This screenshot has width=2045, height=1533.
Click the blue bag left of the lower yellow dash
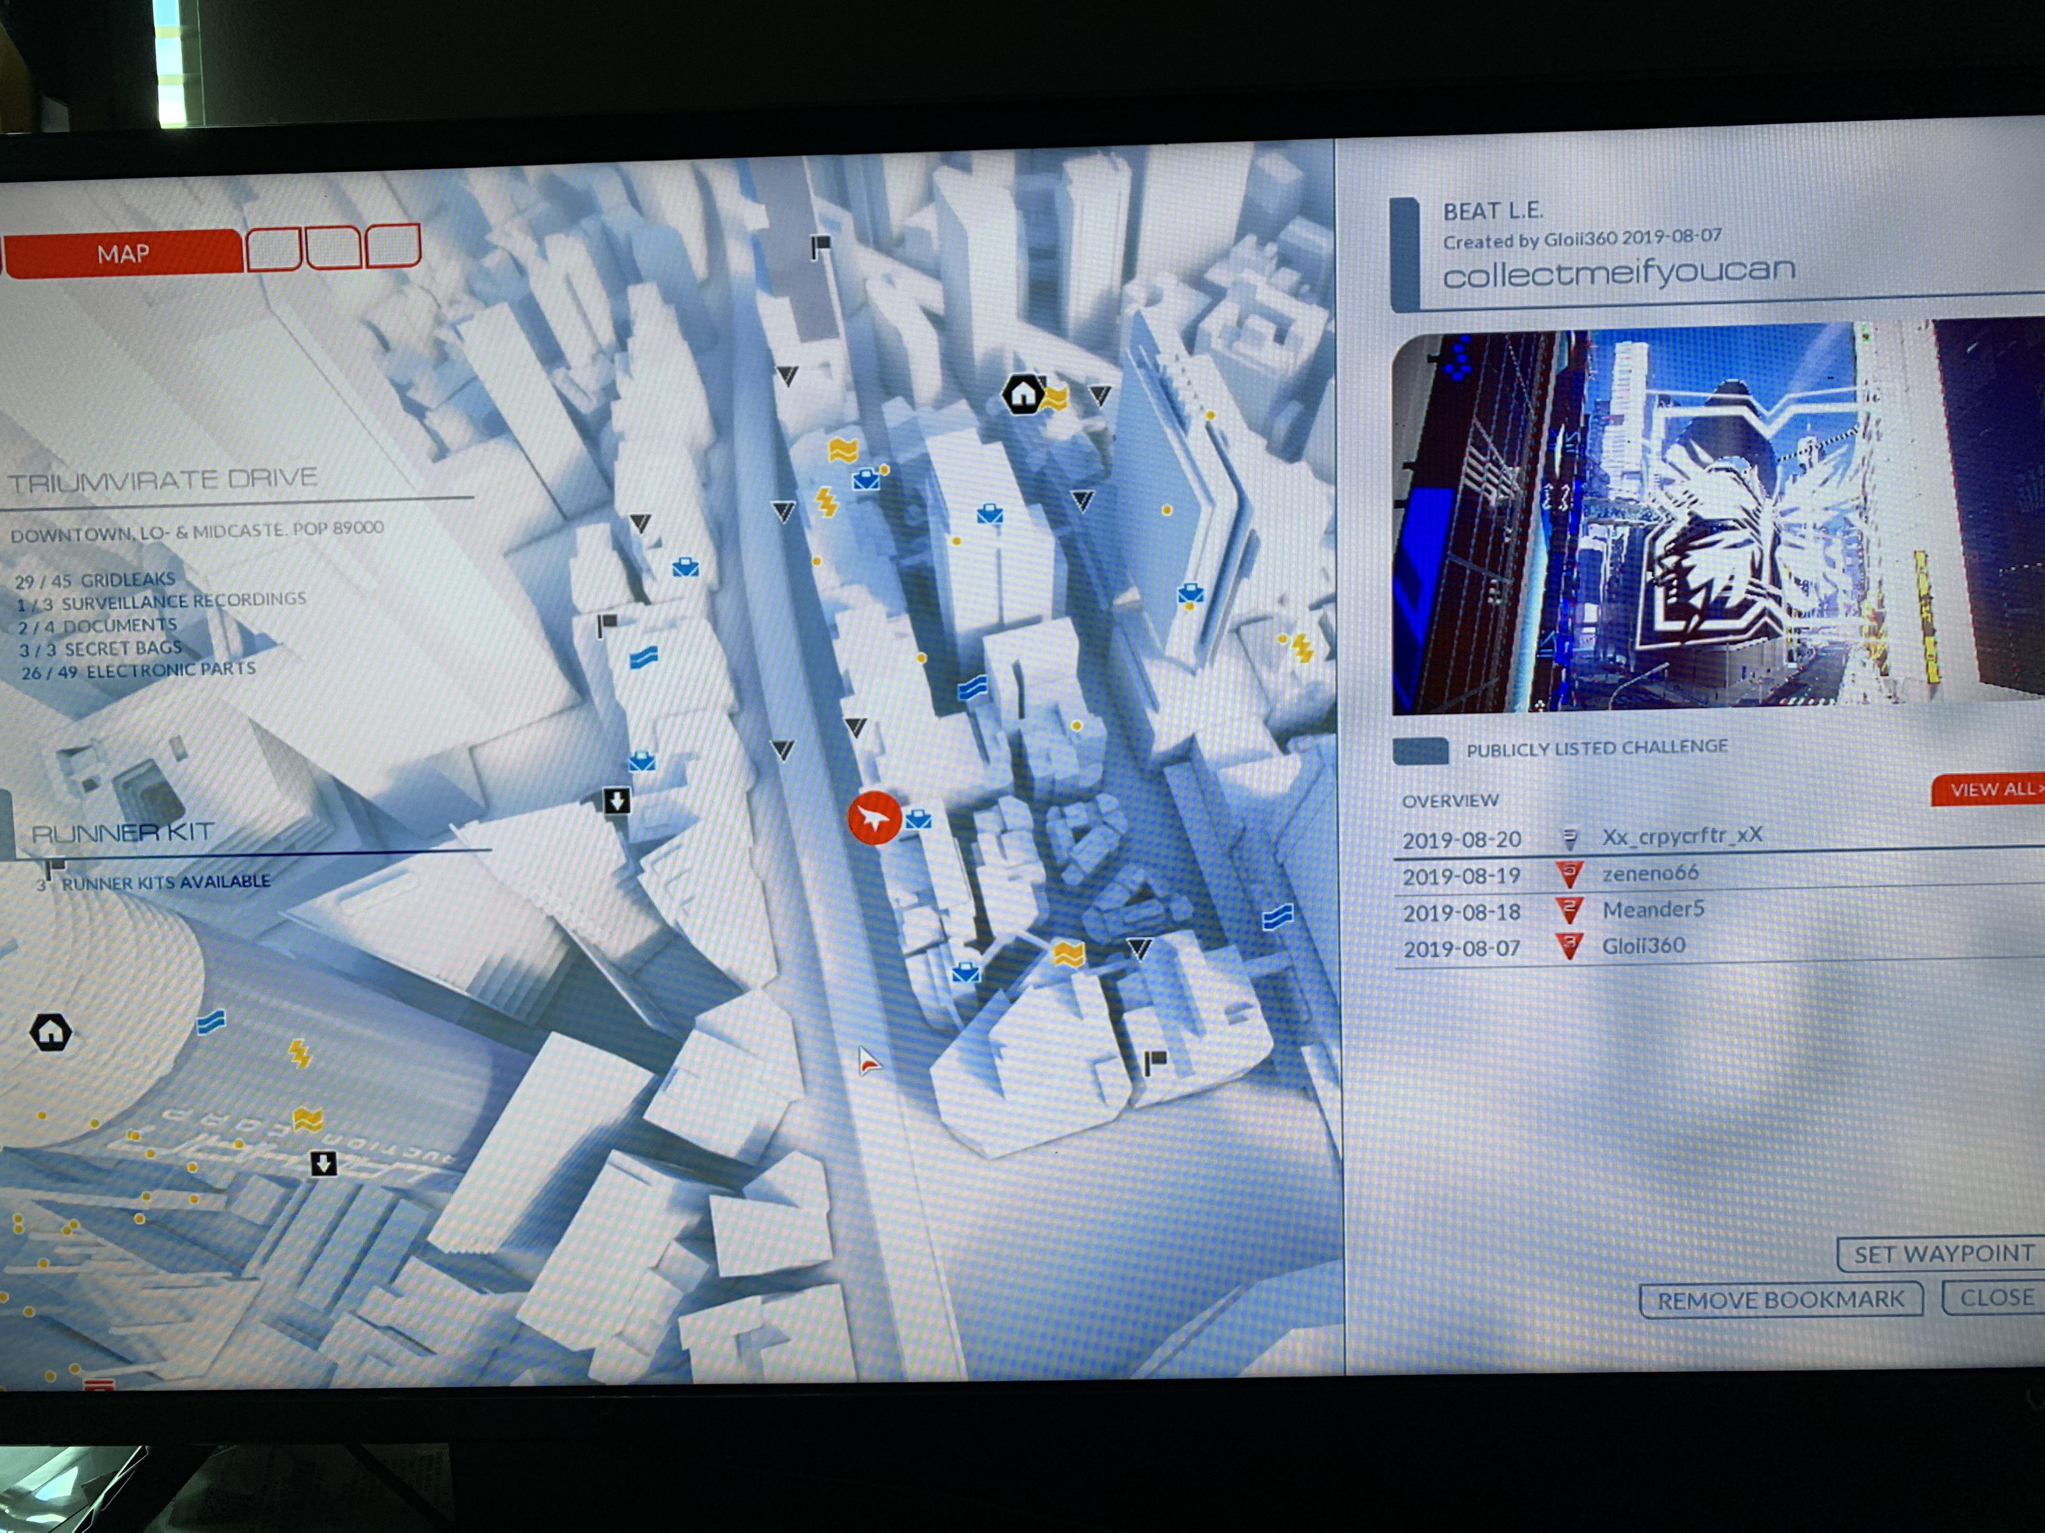965,972
